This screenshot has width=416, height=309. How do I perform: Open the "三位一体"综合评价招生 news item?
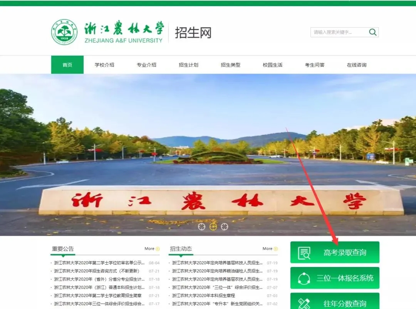(217, 287)
